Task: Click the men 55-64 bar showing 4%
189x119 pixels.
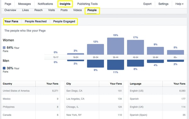Action: tap(155, 61)
